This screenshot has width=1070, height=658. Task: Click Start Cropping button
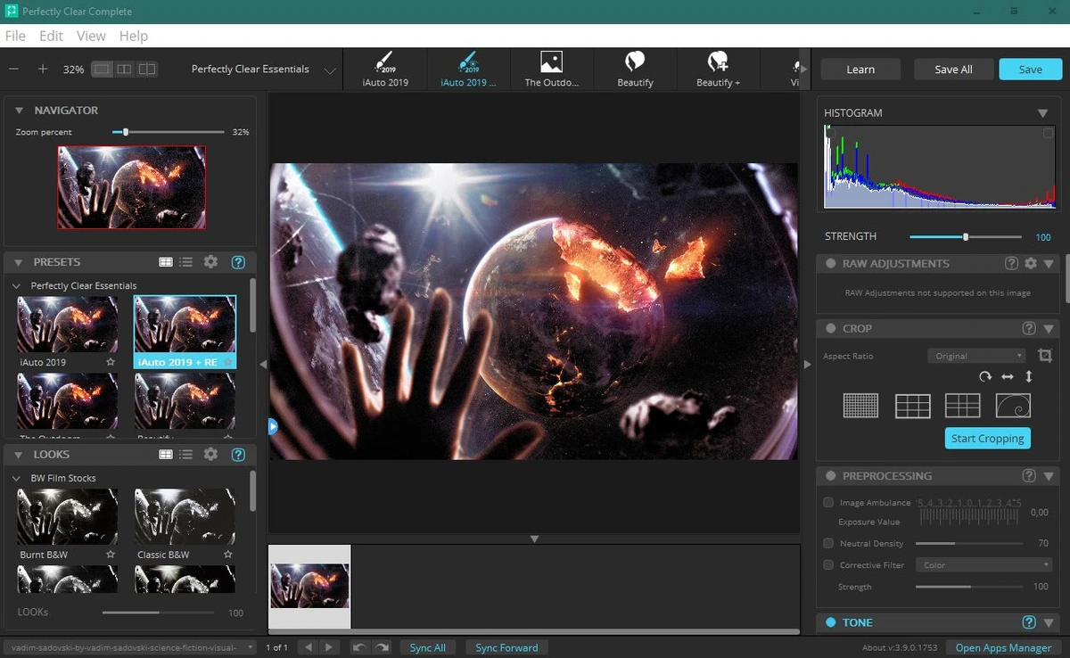(x=987, y=439)
